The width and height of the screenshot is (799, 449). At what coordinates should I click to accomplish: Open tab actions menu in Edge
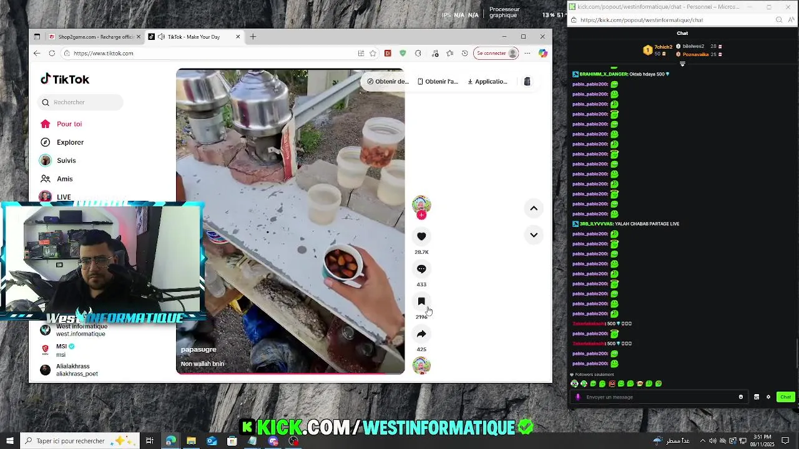tap(37, 37)
